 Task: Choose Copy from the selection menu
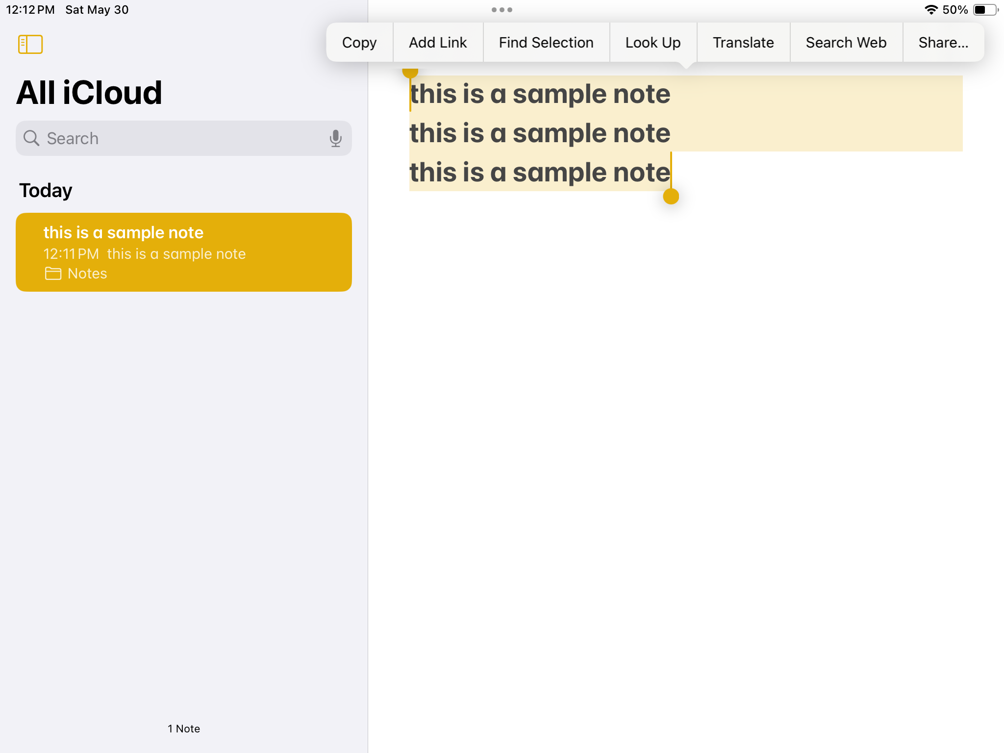(359, 43)
